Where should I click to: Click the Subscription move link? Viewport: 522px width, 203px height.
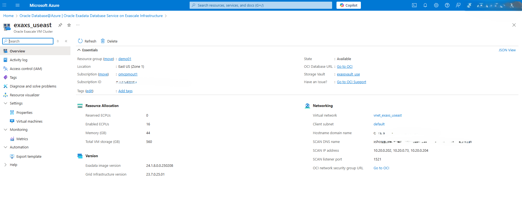pyautogui.click(x=103, y=74)
